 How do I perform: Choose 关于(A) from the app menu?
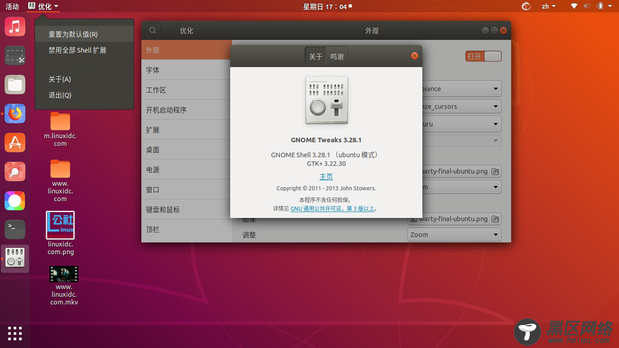click(x=84, y=79)
